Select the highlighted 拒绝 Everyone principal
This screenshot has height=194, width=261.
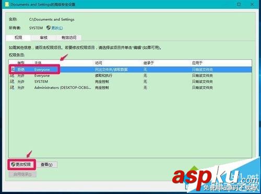tap(42, 69)
